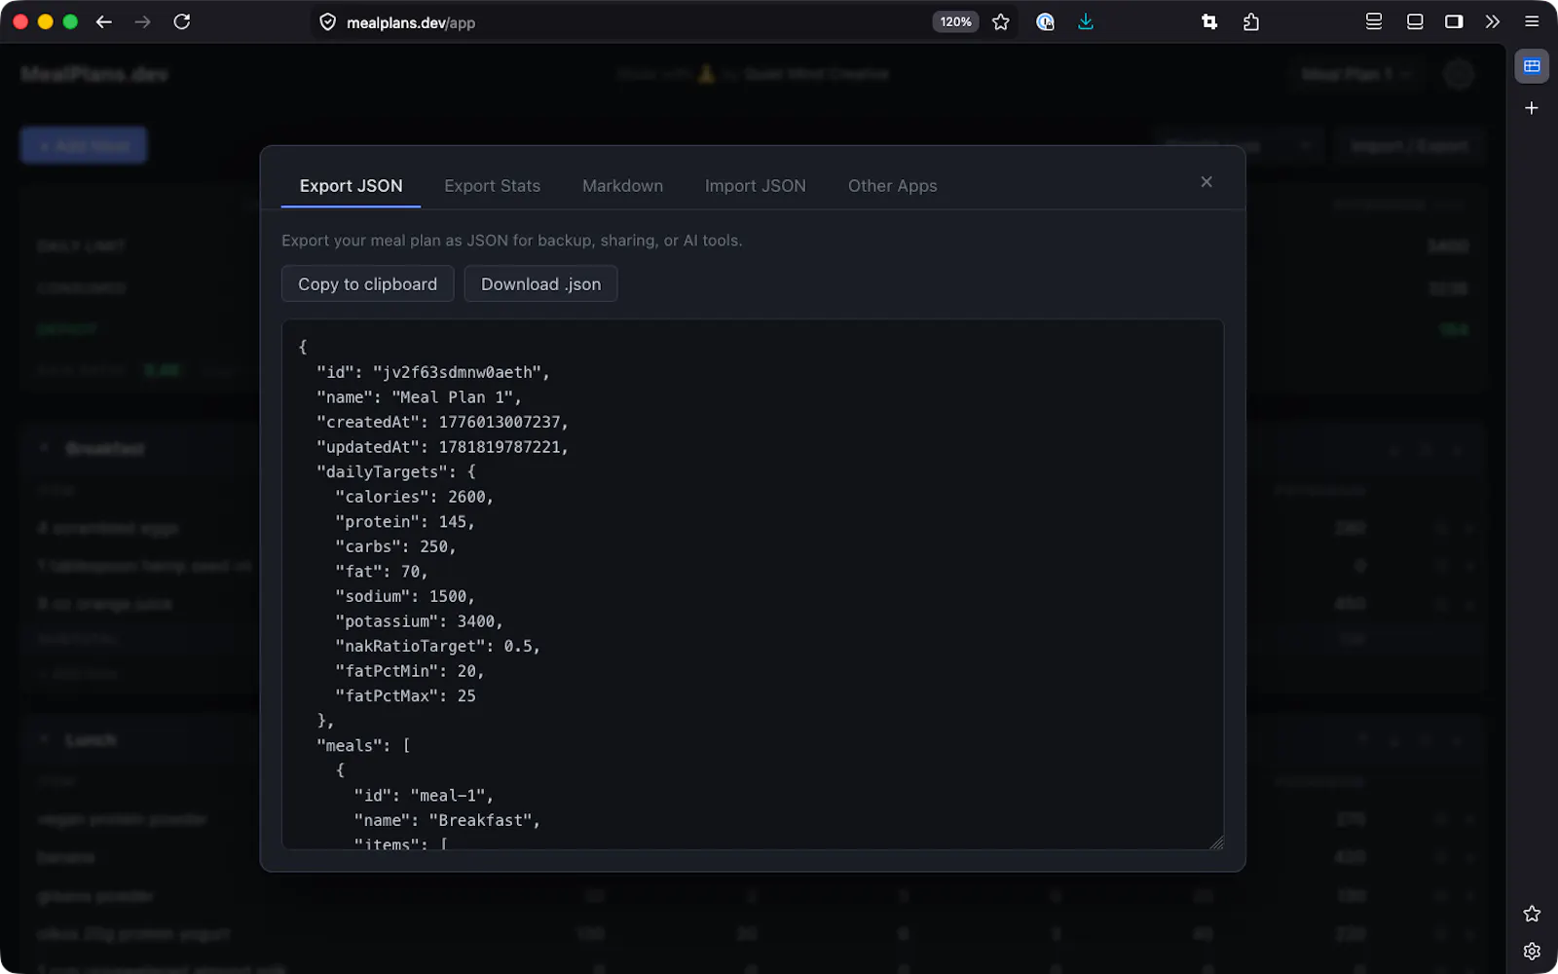The image size is (1558, 974).
Task: Click the "id": "meal-1" line
Action: click(x=424, y=796)
